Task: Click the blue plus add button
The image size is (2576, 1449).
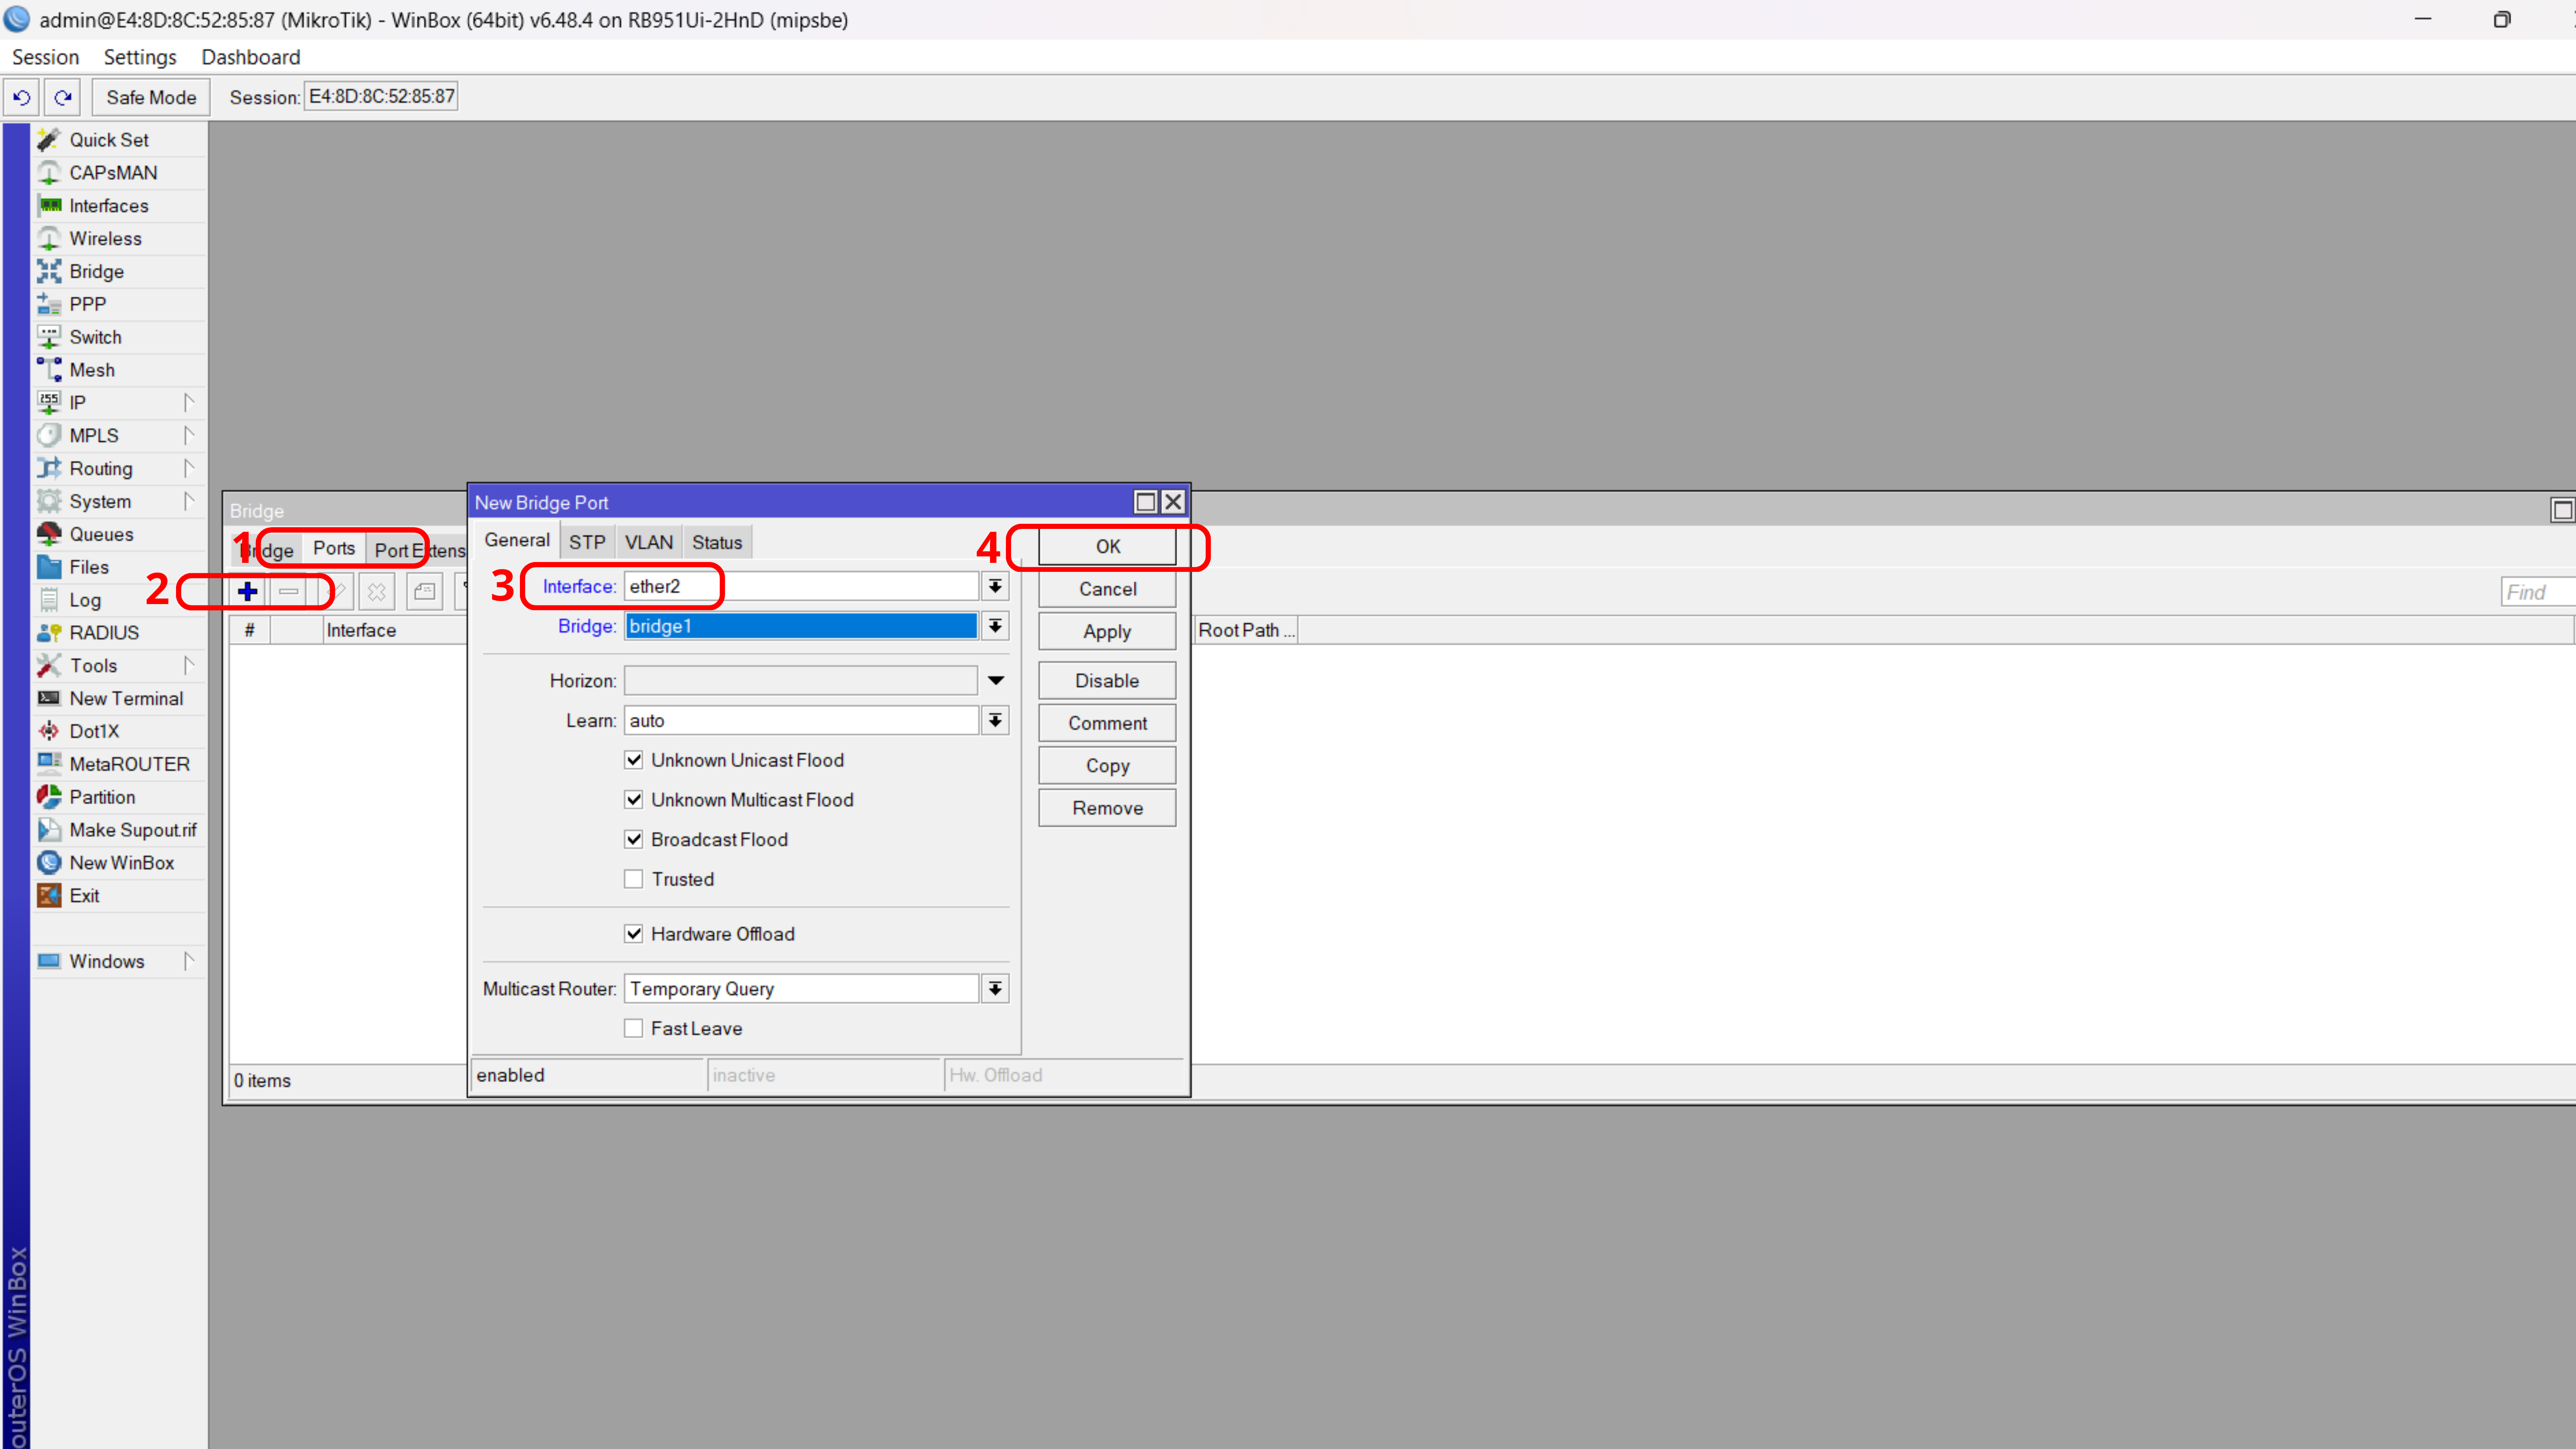Action: point(247,592)
